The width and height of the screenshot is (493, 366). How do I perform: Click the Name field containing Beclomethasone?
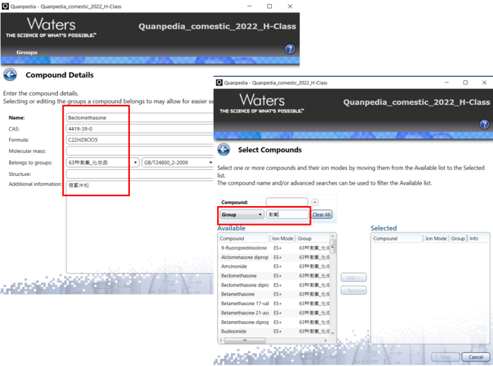pos(140,118)
